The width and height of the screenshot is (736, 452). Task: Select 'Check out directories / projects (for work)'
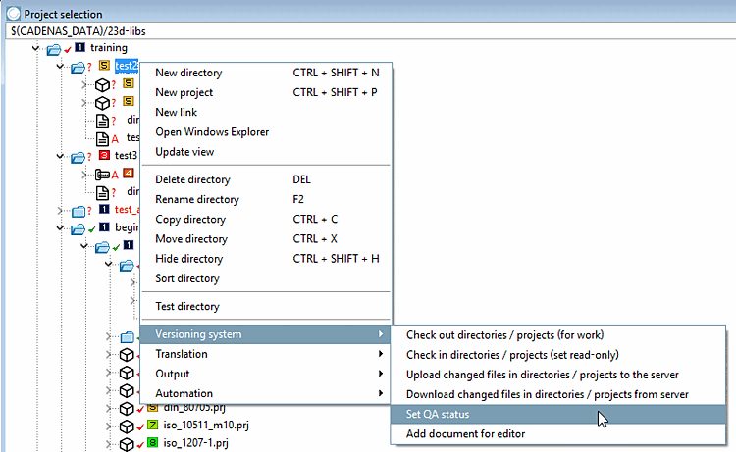(x=558, y=335)
